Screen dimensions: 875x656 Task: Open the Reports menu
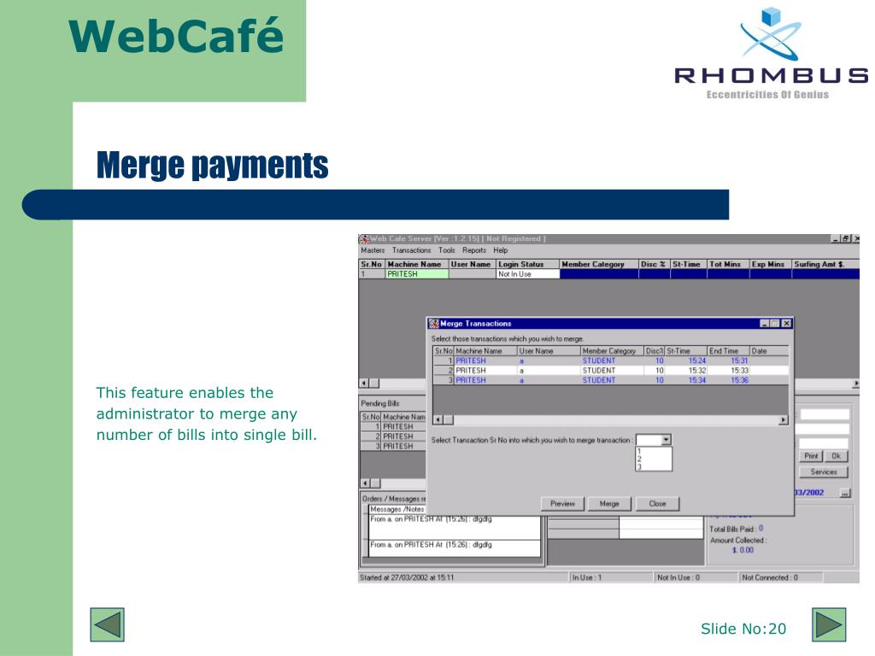pyautogui.click(x=473, y=250)
